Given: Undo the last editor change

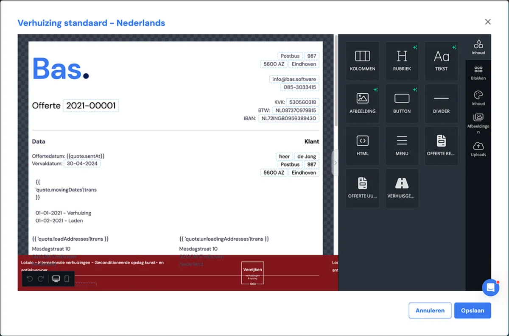Looking at the screenshot, I should 30,279.
